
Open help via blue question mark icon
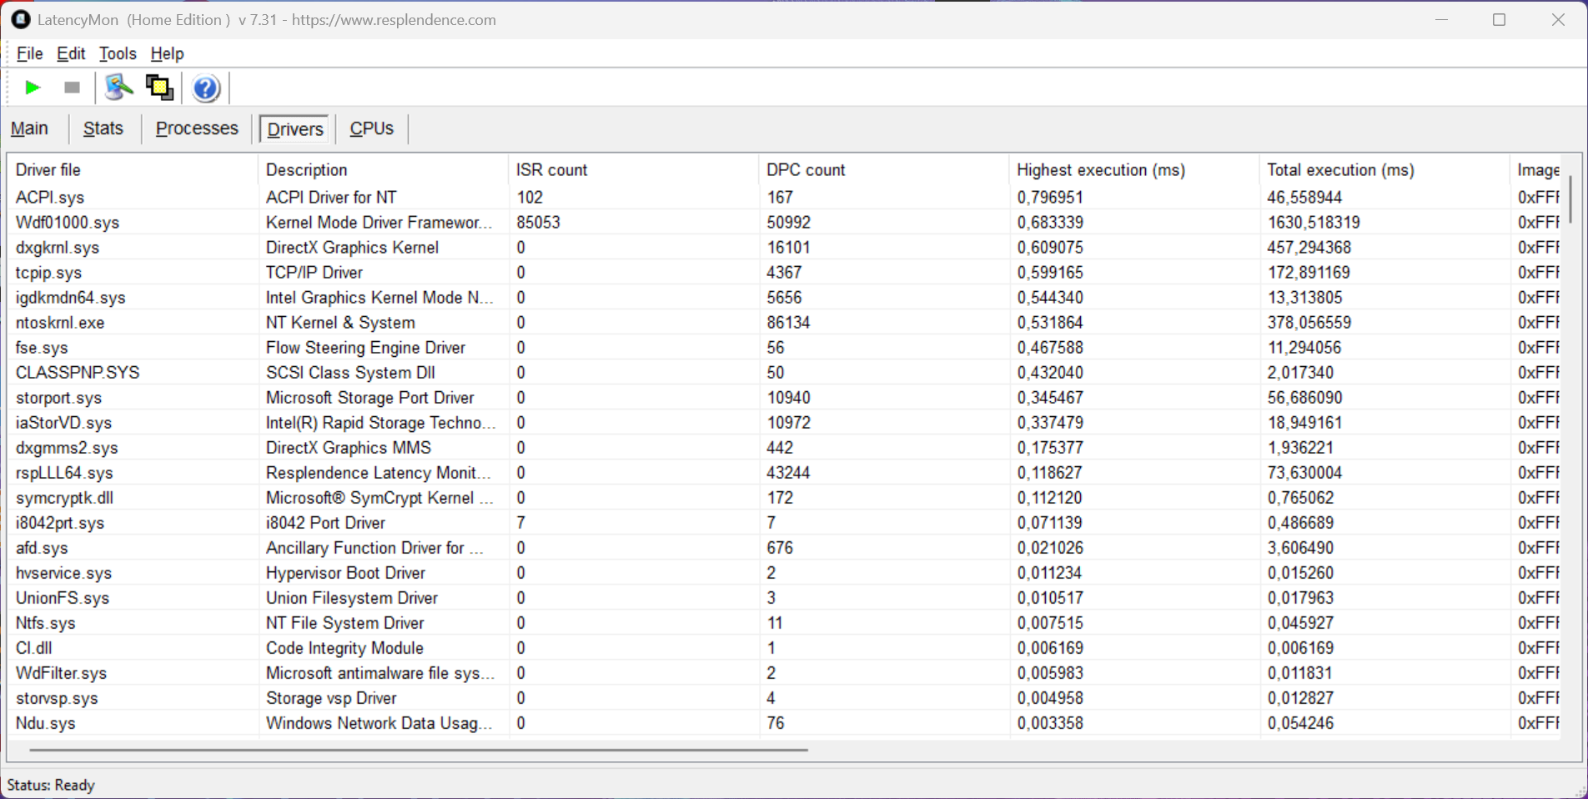[205, 88]
